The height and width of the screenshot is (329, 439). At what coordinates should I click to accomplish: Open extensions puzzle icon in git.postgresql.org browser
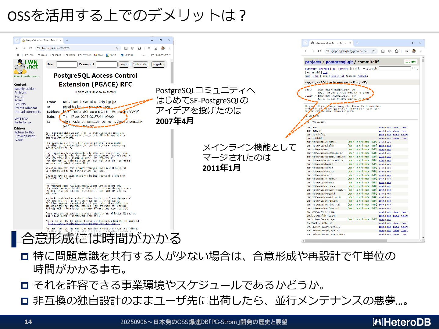point(397,51)
